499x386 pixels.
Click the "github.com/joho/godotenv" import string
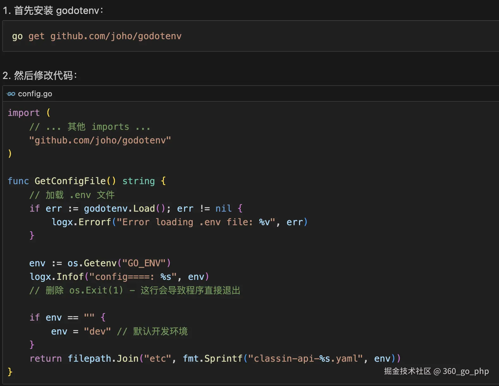tap(100, 140)
